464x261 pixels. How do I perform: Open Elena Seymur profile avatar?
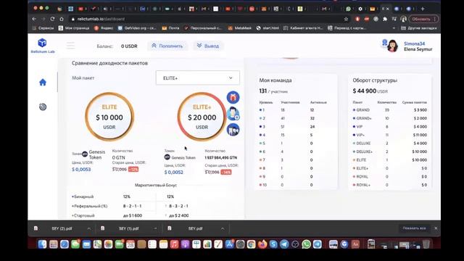tap(392, 46)
